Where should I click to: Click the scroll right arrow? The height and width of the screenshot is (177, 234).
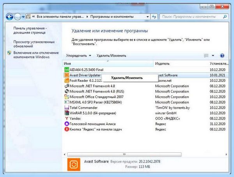click(226, 154)
